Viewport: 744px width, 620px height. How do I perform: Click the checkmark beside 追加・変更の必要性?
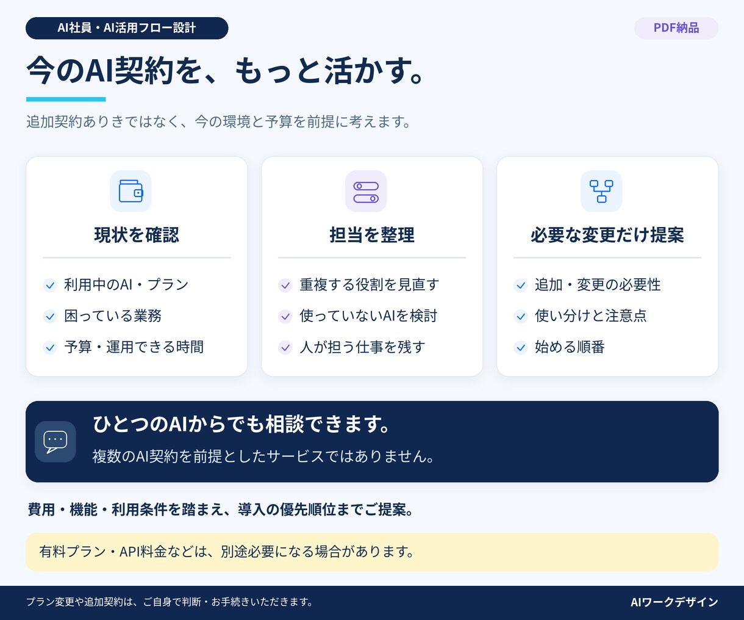point(521,285)
